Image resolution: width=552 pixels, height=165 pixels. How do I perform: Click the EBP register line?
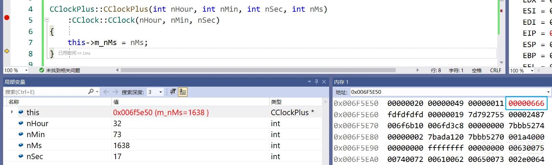537,55
